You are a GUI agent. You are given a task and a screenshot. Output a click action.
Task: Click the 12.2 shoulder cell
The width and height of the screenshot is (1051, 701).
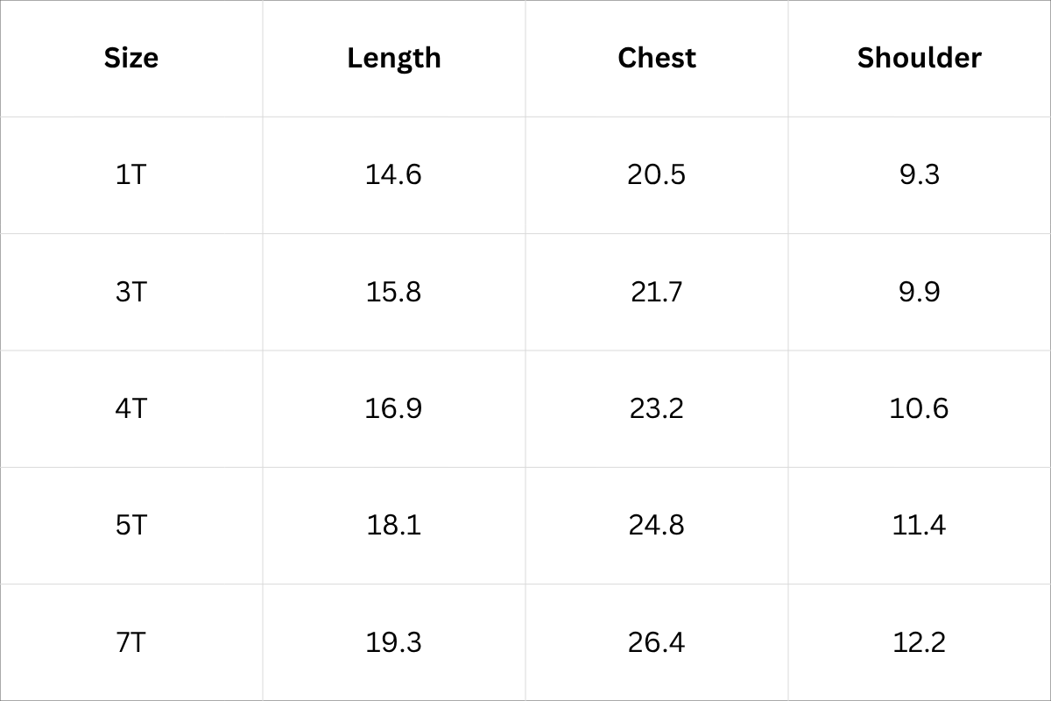click(919, 642)
